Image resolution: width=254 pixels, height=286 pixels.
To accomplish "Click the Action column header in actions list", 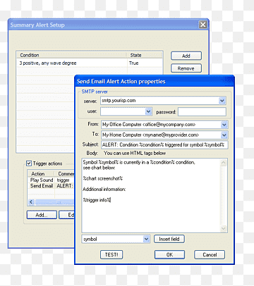I will pyautogui.click(x=42, y=174).
